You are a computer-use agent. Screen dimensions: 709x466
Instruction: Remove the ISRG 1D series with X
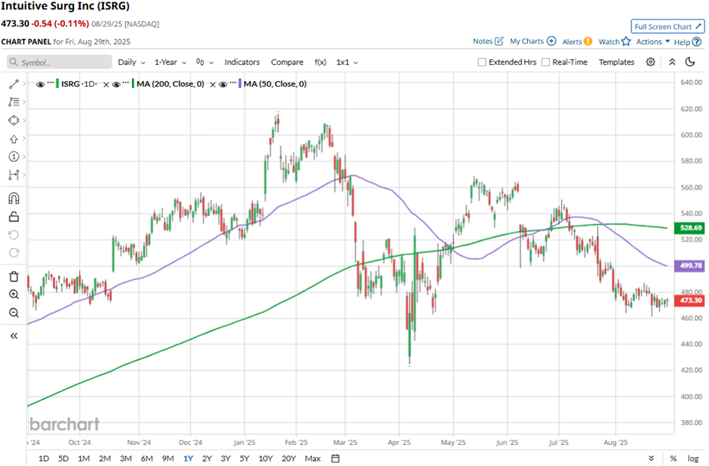(x=106, y=84)
